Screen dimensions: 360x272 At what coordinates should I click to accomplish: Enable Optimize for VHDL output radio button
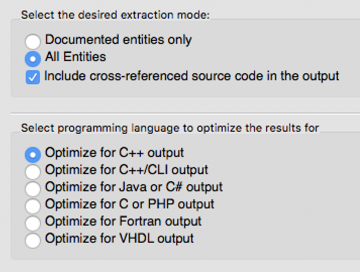[x=33, y=240]
